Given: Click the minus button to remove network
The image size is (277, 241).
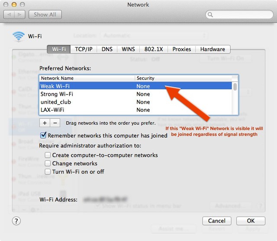Looking at the screenshot, I should (55, 123).
